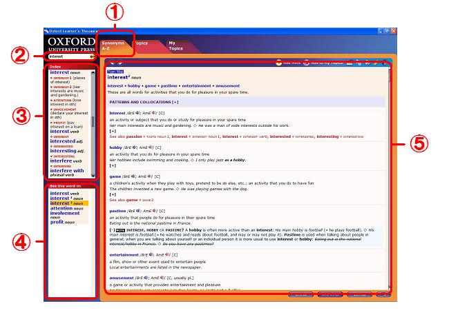This screenshot has width=449, height=317.
Task: Open profit noun under See this word in
Action: (x=62, y=222)
